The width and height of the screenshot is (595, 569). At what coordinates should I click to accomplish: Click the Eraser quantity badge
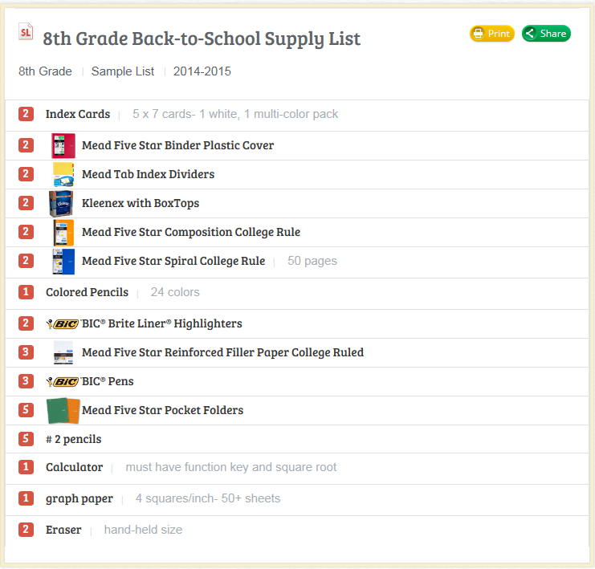point(26,530)
